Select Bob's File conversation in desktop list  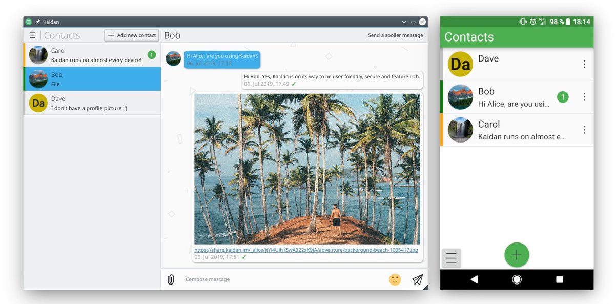92,79
